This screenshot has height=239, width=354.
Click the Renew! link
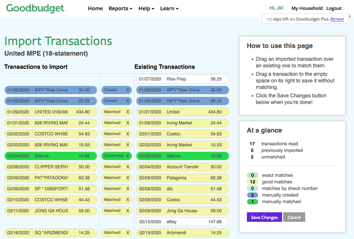click(337, 19)
